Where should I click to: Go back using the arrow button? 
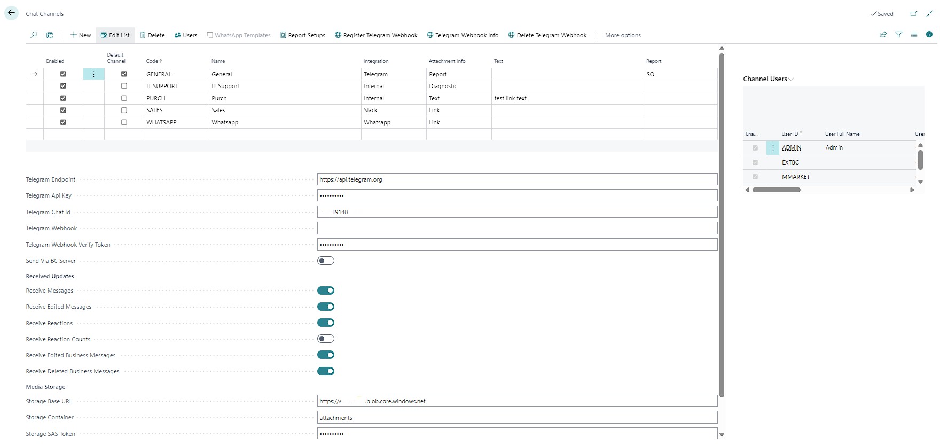click(x=11, y=13)
